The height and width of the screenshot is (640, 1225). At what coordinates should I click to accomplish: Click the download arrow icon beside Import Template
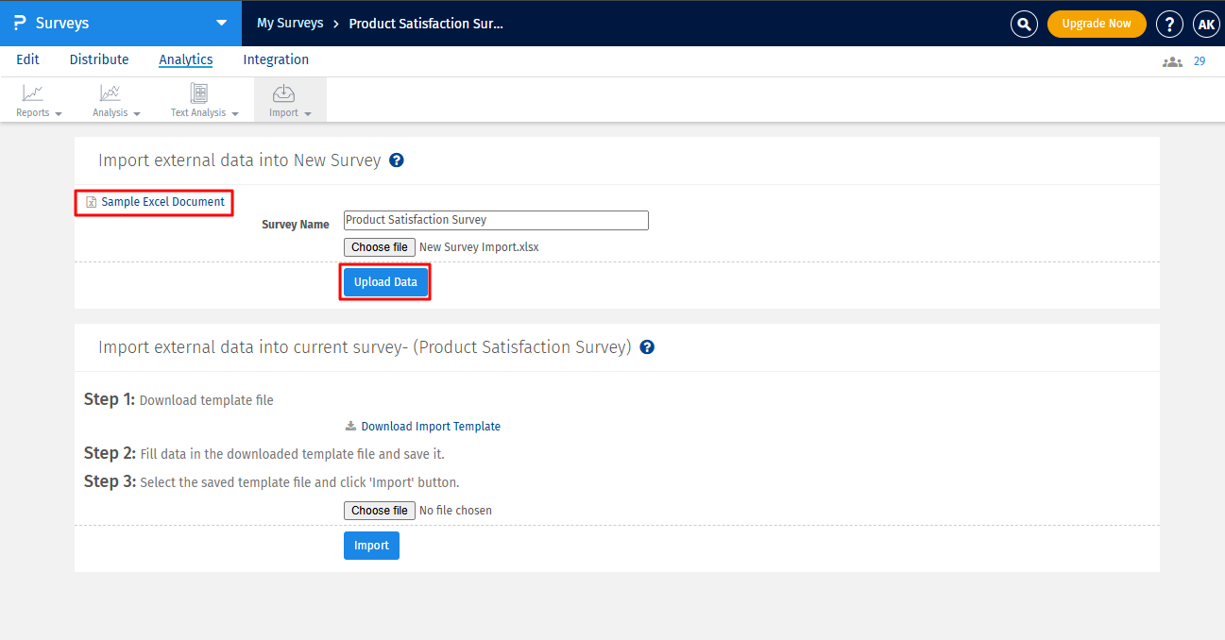pyautogui.click(x=351, y=426)
